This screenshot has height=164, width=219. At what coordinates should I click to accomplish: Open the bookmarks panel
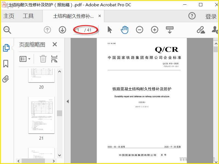pos(6,64)
